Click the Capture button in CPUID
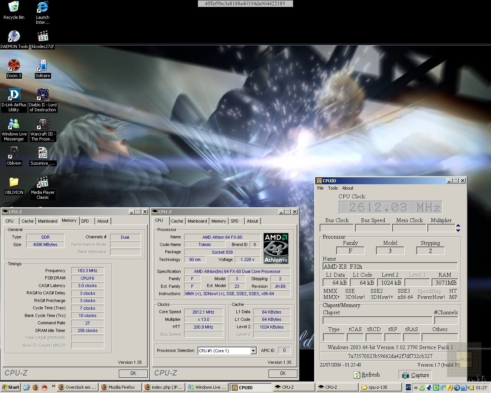491x393 pixels. [415, 375]
